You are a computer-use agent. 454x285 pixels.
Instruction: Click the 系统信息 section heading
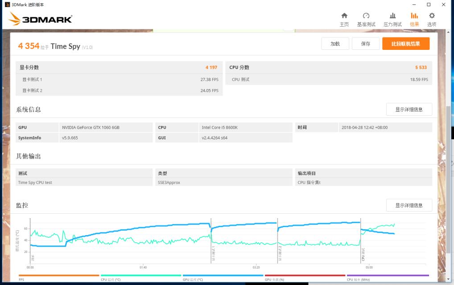(29, 110)
